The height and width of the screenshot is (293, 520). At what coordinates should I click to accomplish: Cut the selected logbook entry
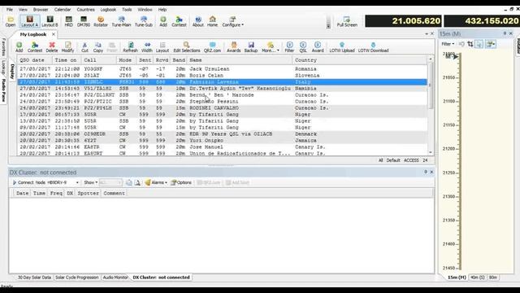click(84, 47)
